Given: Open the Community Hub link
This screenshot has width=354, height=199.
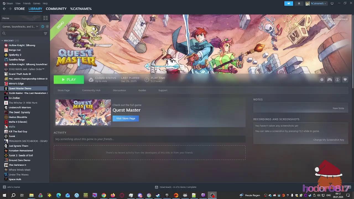Looking at the screenshot, I should coord(91,90).
